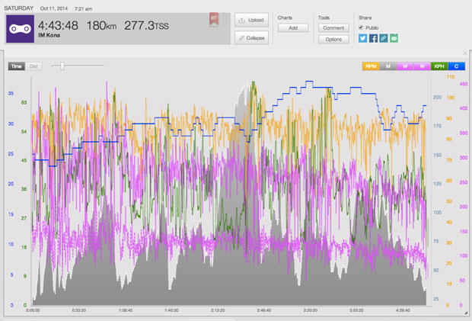The width and height of the screenshot is (472, 321).
Task: Adjust the chart smoothing slider handle
Action: [x=62, y=66]
